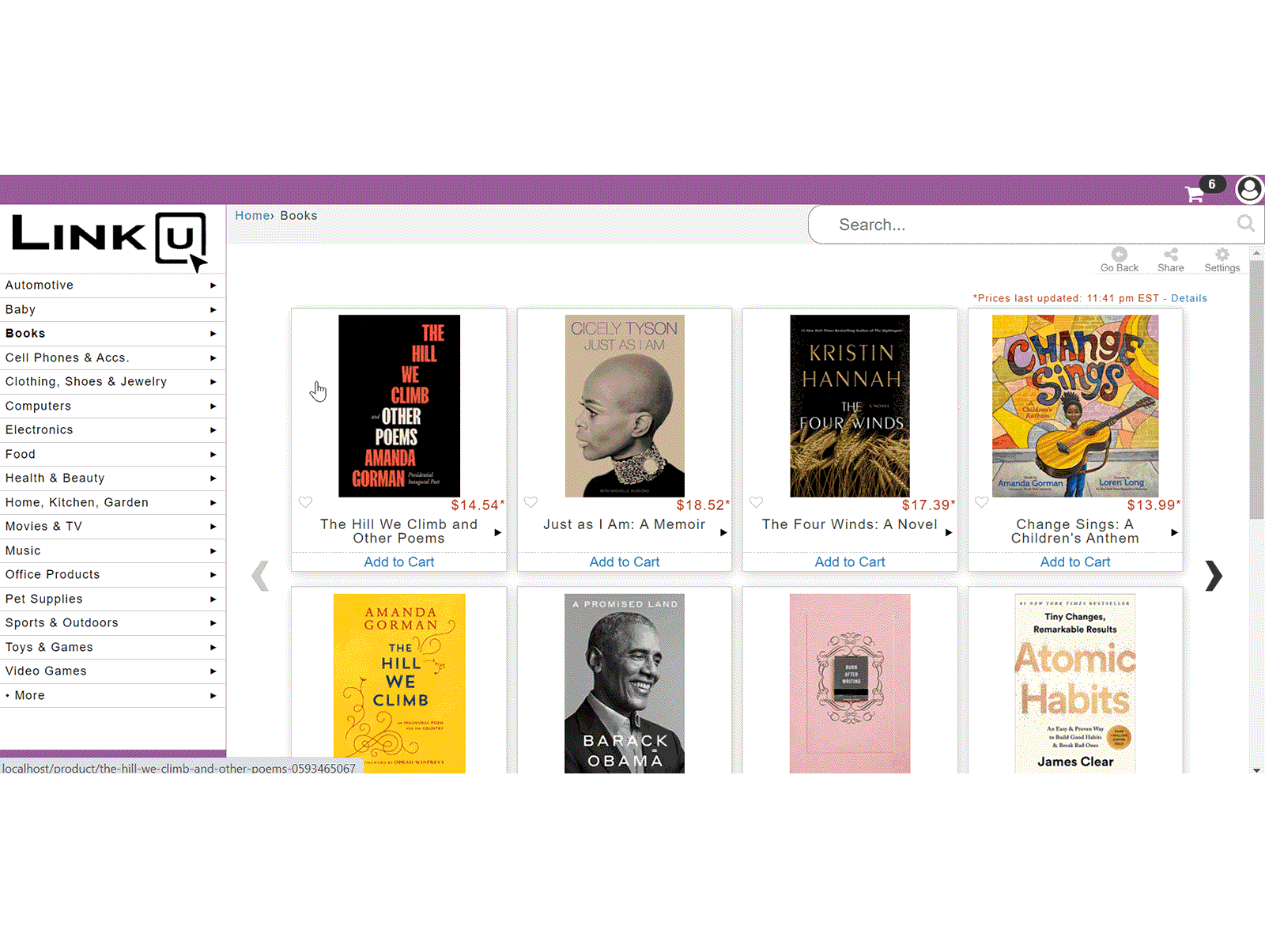Go to next products with right arrow
The width and height of the screenshot is (1265, 949).
click(1214, 576)
